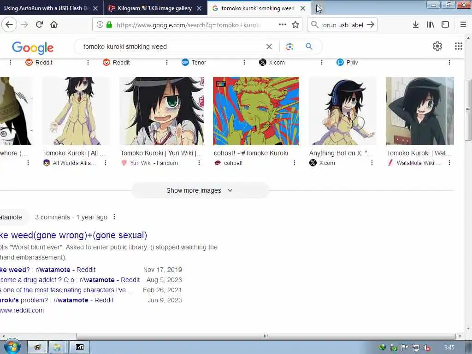Viewport: 472px width, 354px height.
Task: Open more options for All Worlds Alliance result
Action: (x=106, y=163)
